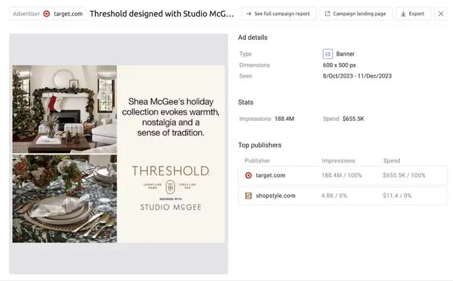Viewport: 453px width, 281px height.
Task: Click the 188.4M impressions stat
Action: (x=284, y=119)
